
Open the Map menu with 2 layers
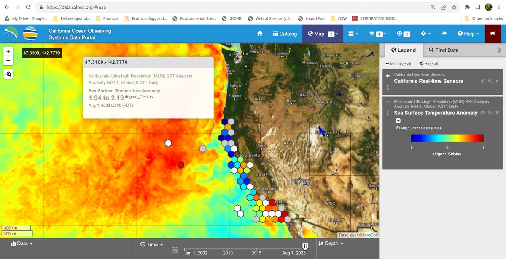pos(323,34)
